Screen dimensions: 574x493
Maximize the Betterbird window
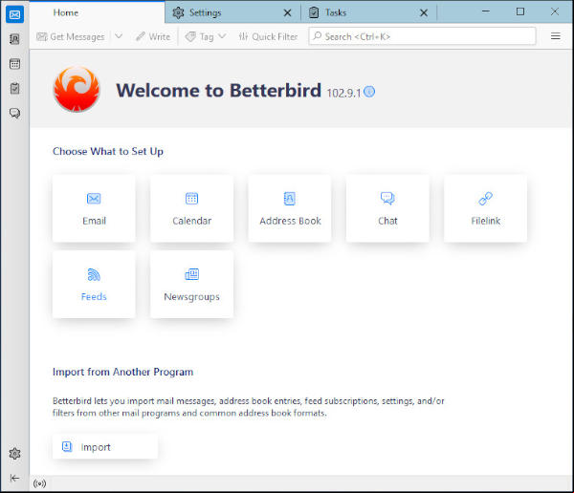(519, 11)
